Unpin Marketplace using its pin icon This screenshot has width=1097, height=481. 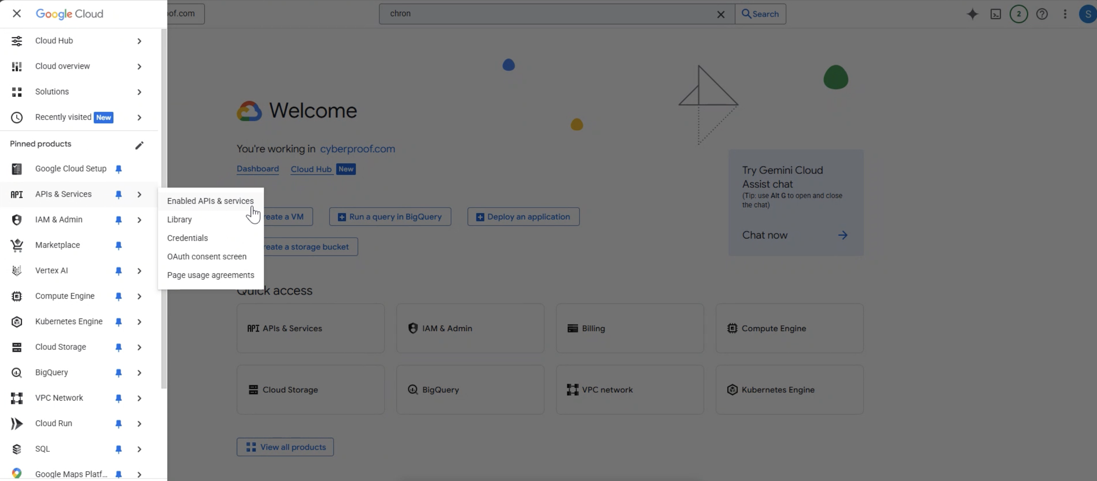tap(118, 245)
